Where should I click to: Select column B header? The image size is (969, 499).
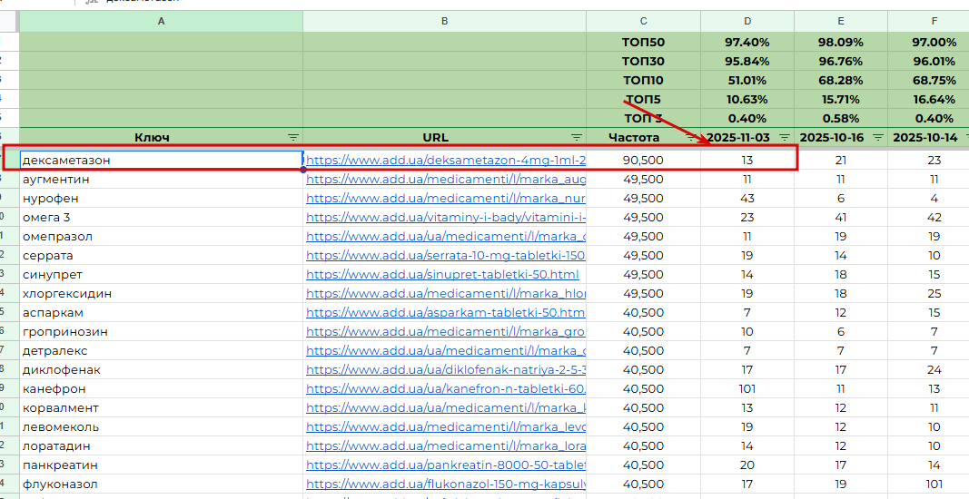[444, 21]
